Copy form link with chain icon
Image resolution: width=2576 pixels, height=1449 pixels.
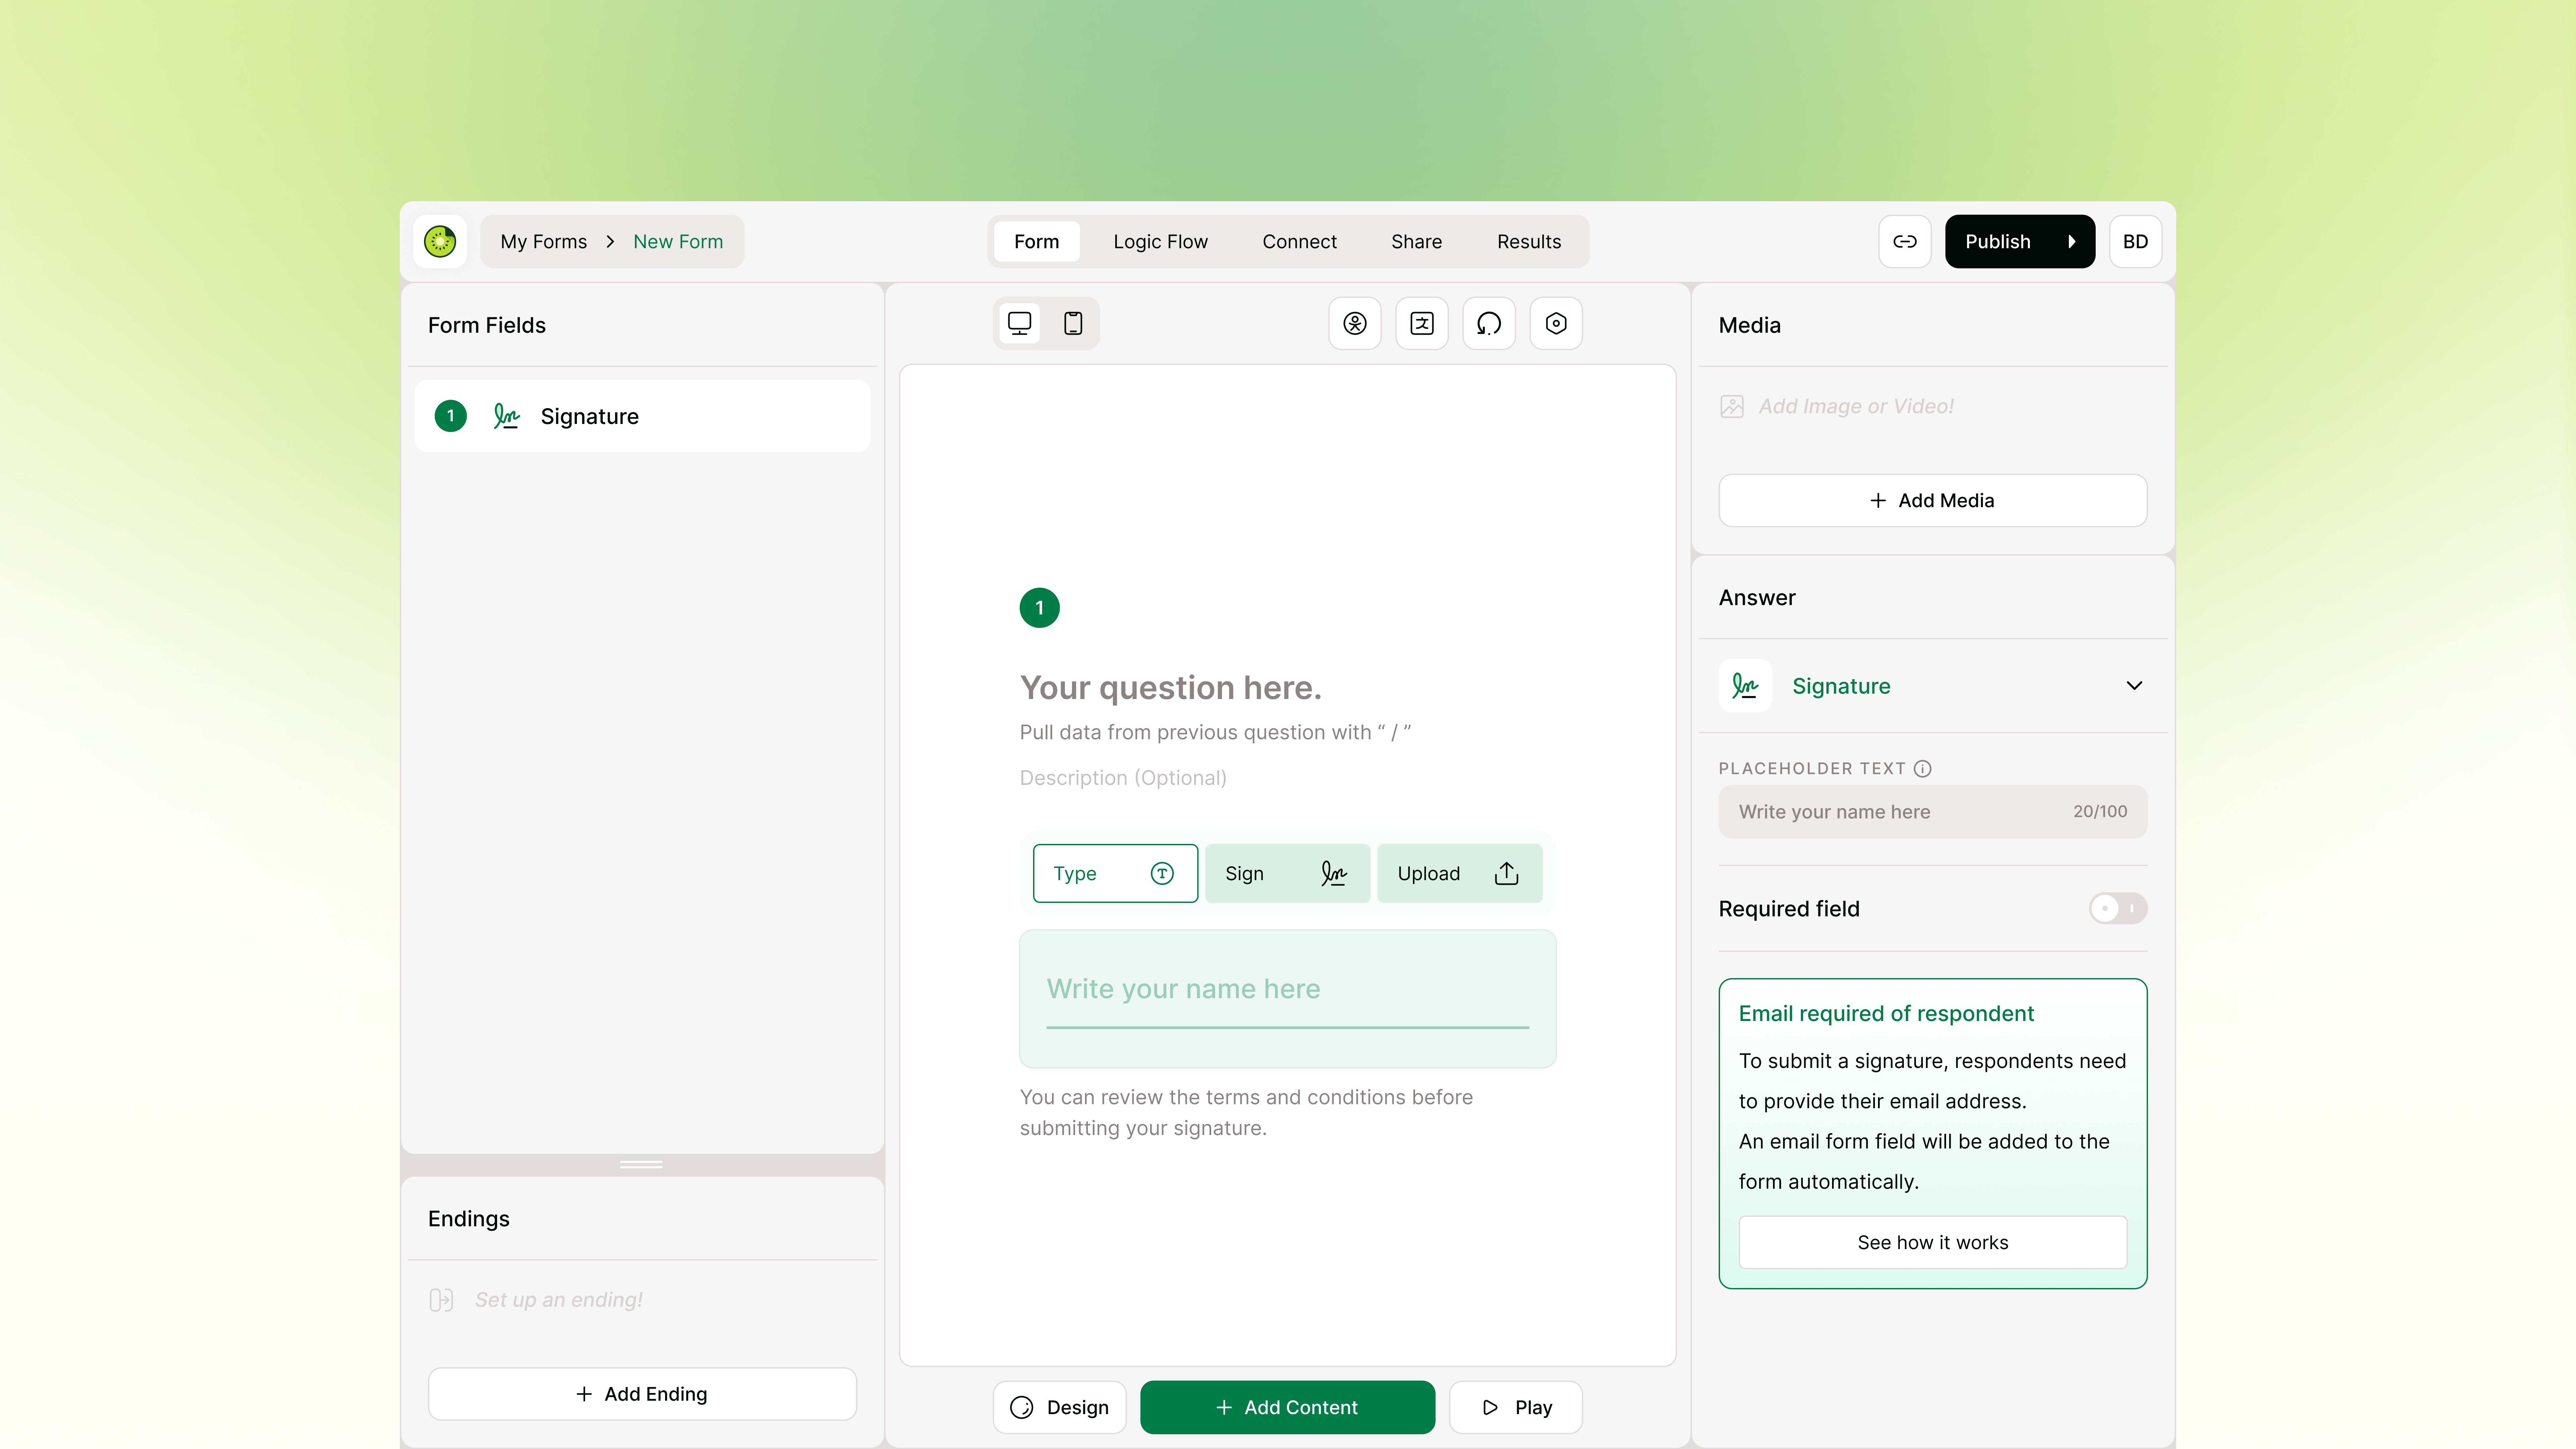(1905, 241)
